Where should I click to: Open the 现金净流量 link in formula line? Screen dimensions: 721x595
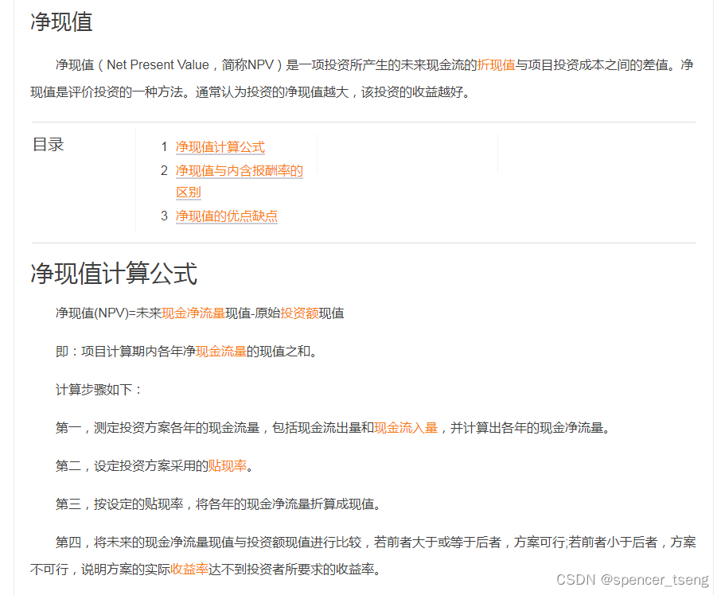tap(193, 313)
